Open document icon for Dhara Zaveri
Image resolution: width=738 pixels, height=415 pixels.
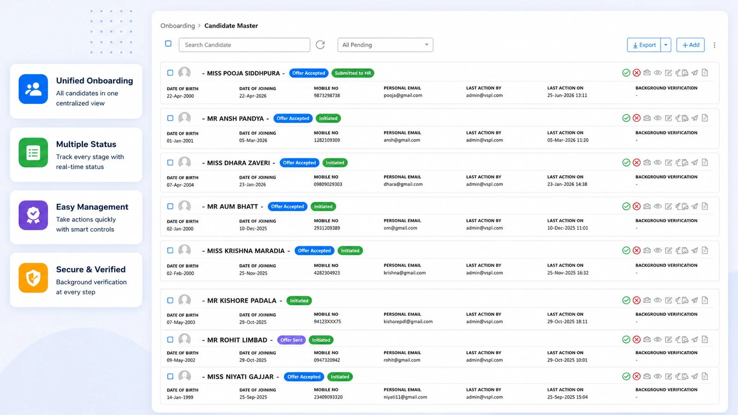point(705,162)
